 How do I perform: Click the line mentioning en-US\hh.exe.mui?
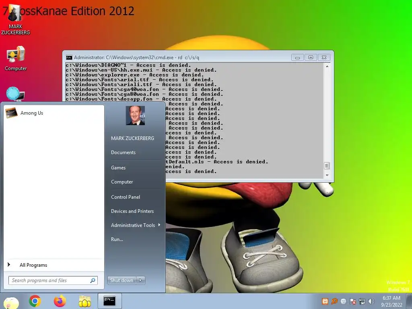(x=141, y=70)
